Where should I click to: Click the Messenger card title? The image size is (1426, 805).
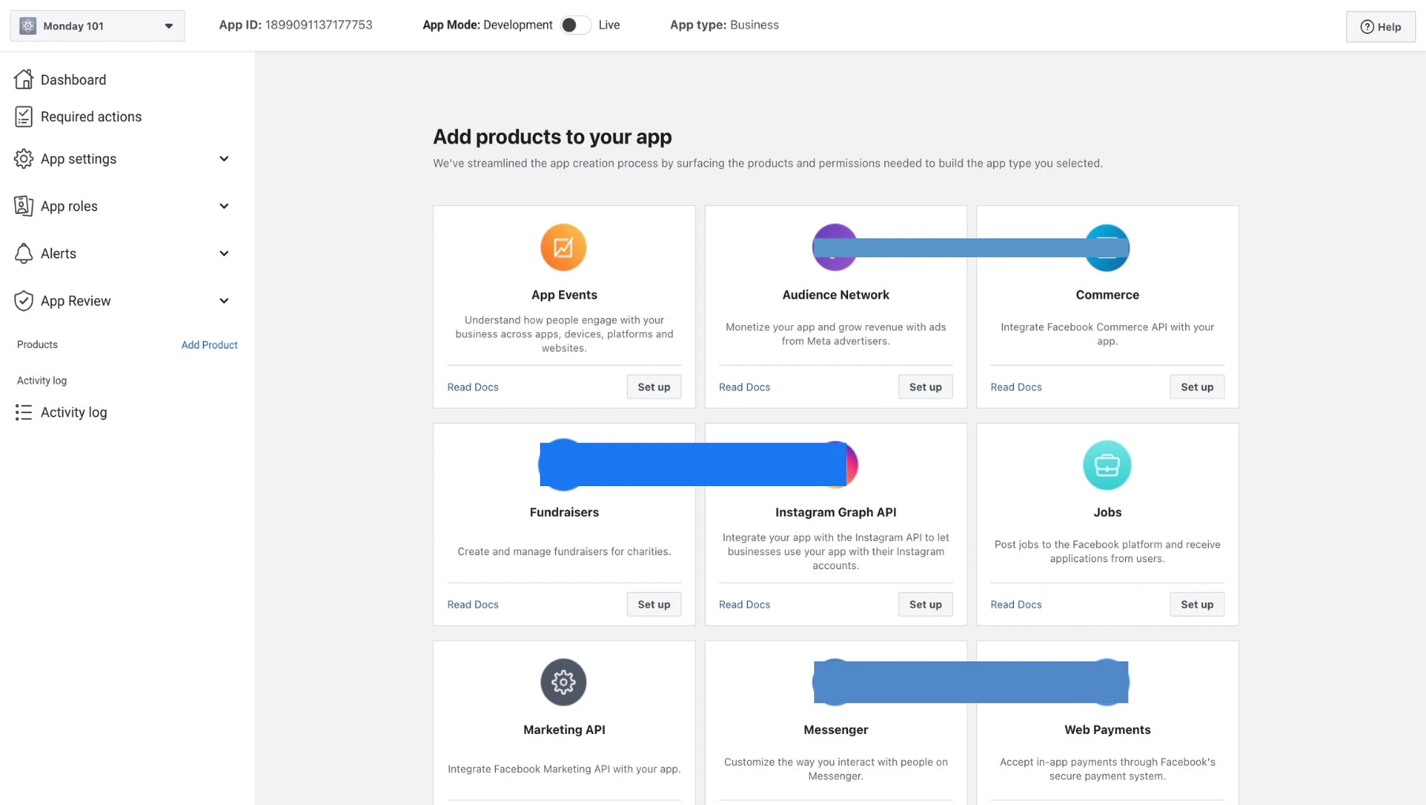coord(835,730)
